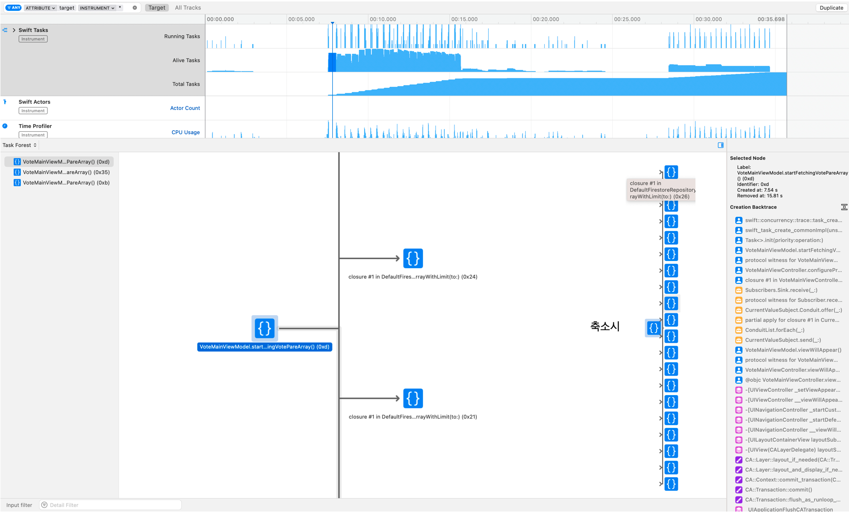Click the selected VoteMainViewModel.start...ingVotePareArray() (0xd) label
This screenshot has width=849, height=513.
(x=264, y=347)
